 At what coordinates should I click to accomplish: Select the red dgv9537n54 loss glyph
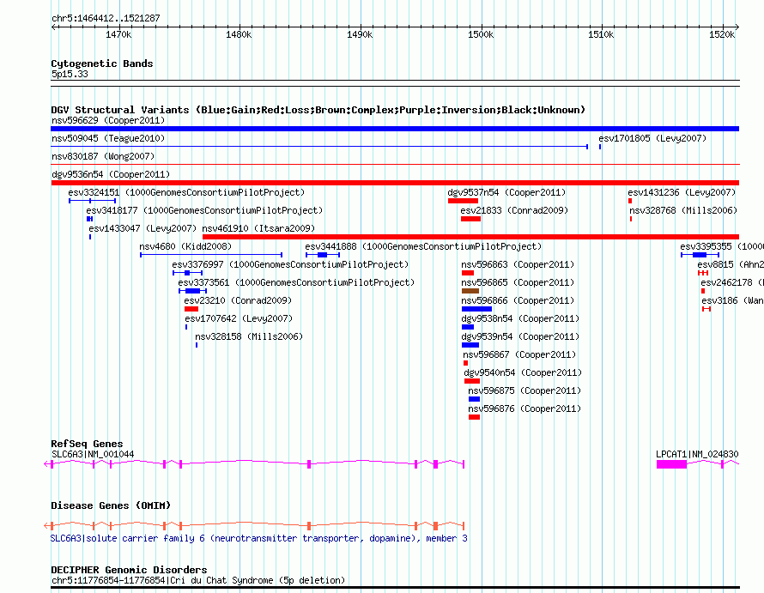tap(463, 201)
